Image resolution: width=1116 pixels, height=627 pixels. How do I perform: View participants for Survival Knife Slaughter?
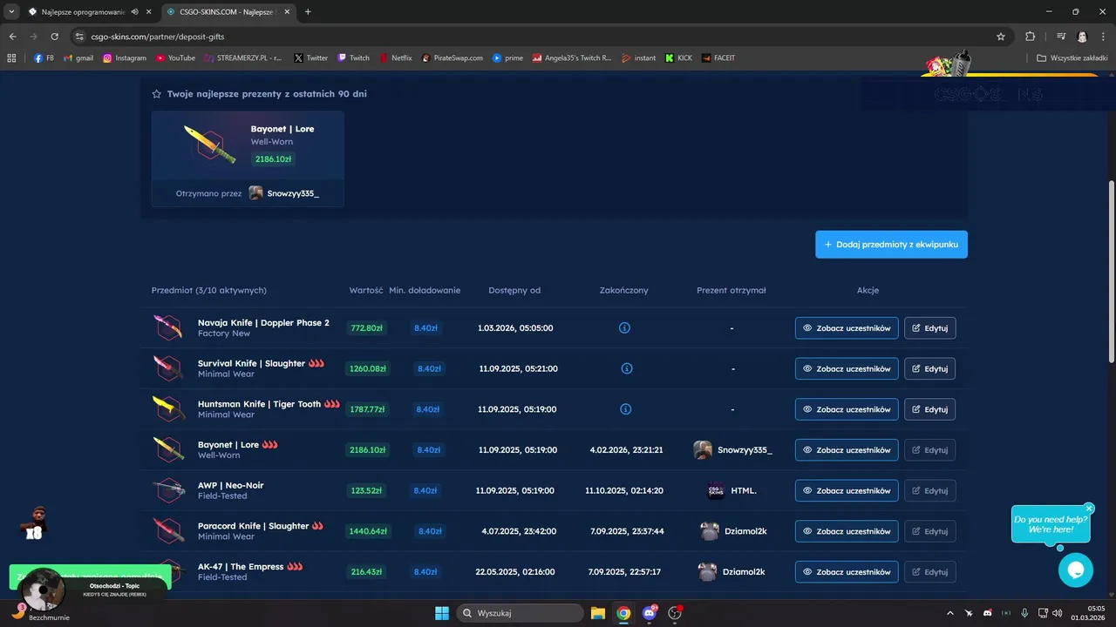pos(847,368)
